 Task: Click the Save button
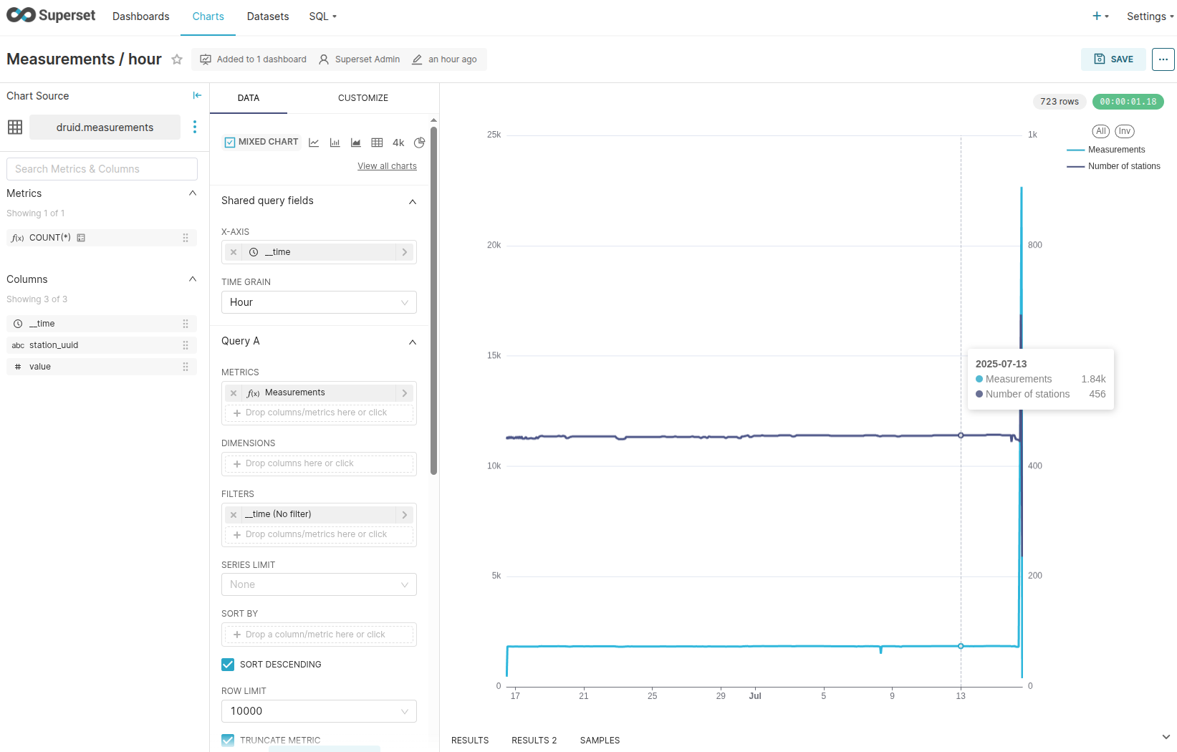1113,59
